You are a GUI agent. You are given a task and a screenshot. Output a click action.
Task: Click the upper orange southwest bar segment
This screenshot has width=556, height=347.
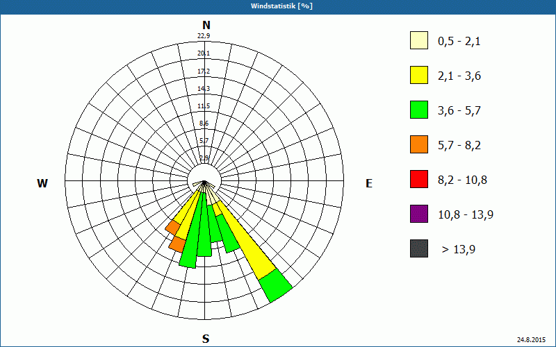173,228
